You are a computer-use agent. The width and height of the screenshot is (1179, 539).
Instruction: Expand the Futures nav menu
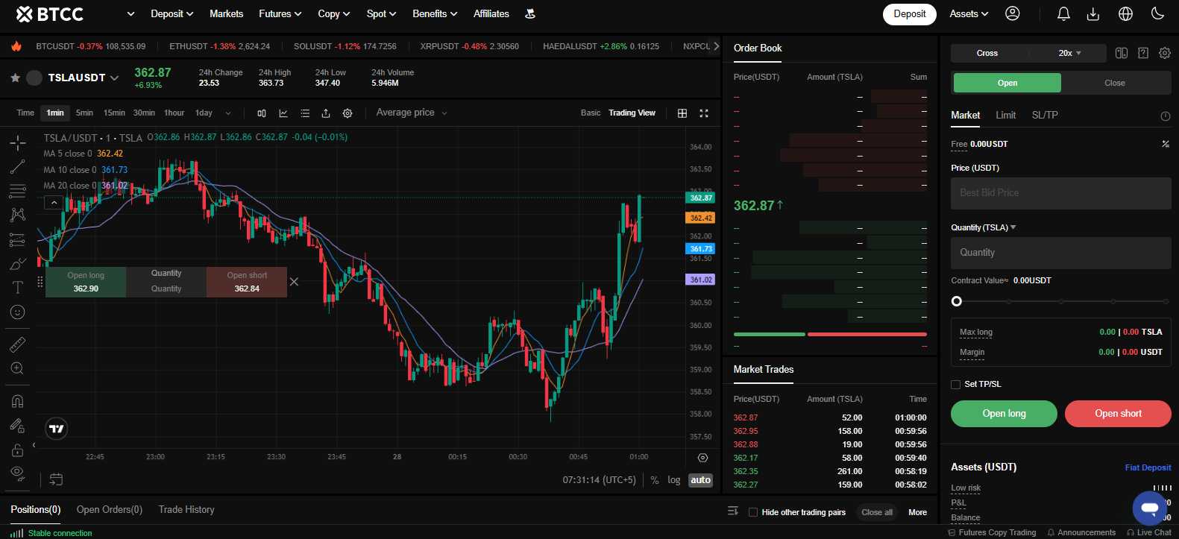[x=280, y=13]
